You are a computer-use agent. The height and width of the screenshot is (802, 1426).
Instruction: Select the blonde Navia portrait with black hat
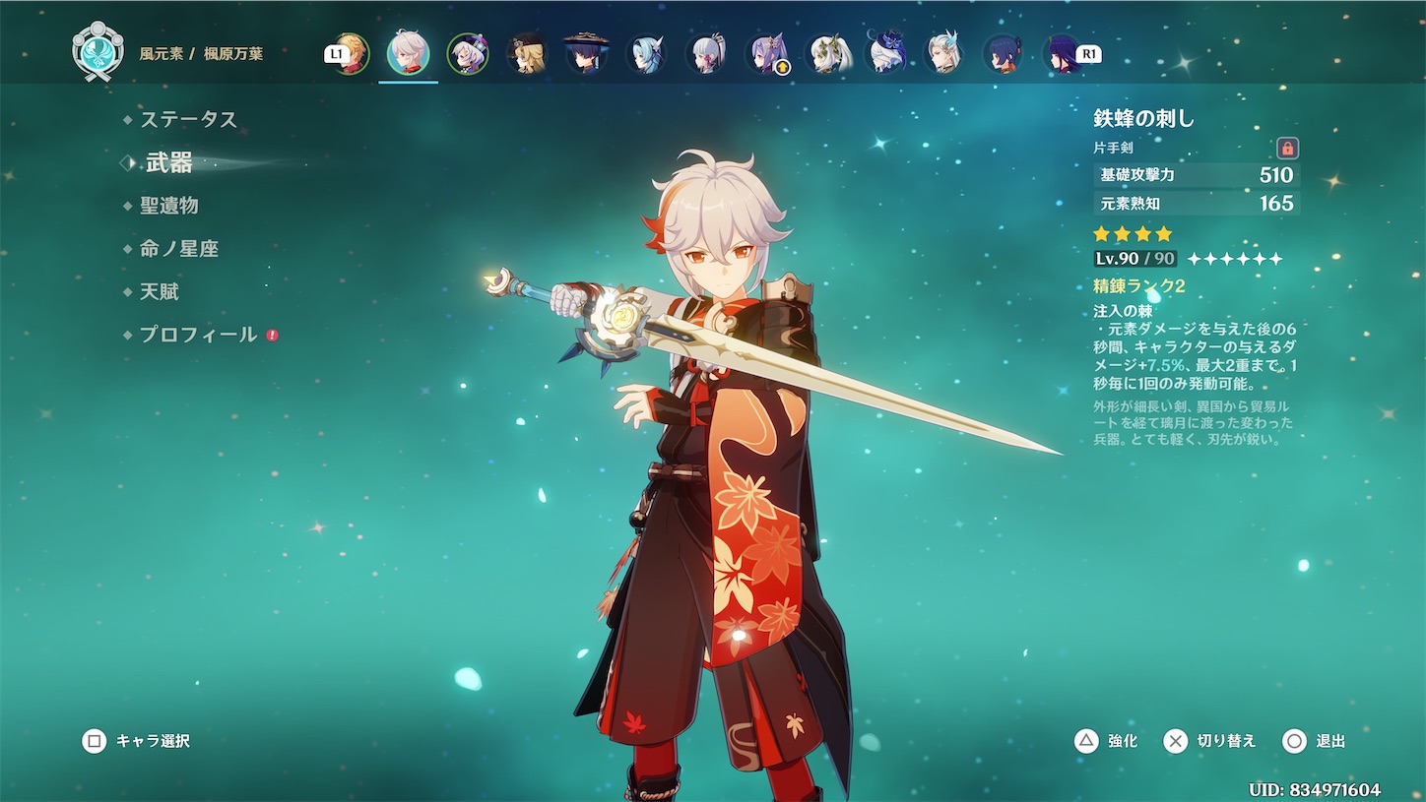527,54
